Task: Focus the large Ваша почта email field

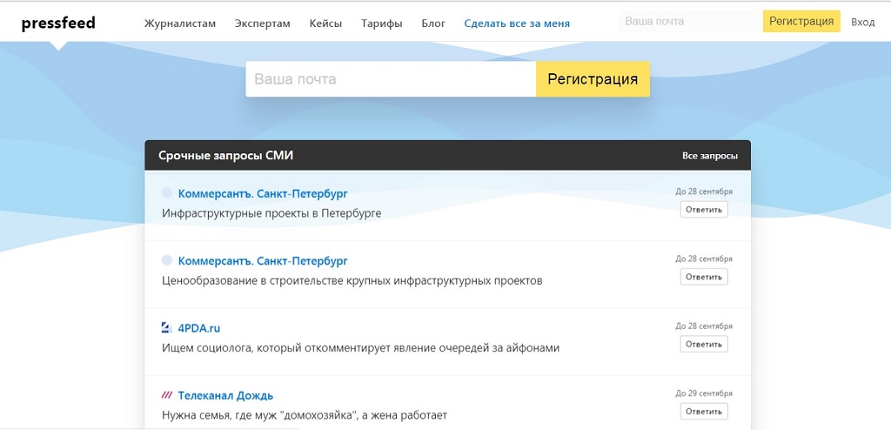Action: tap(391, 79)
